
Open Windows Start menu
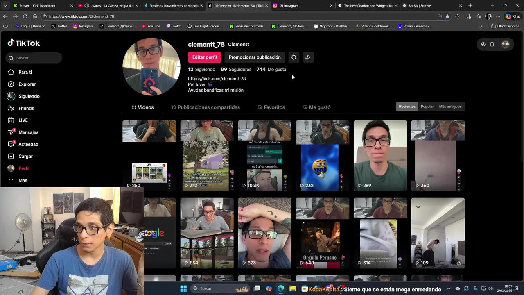(183, 288)
